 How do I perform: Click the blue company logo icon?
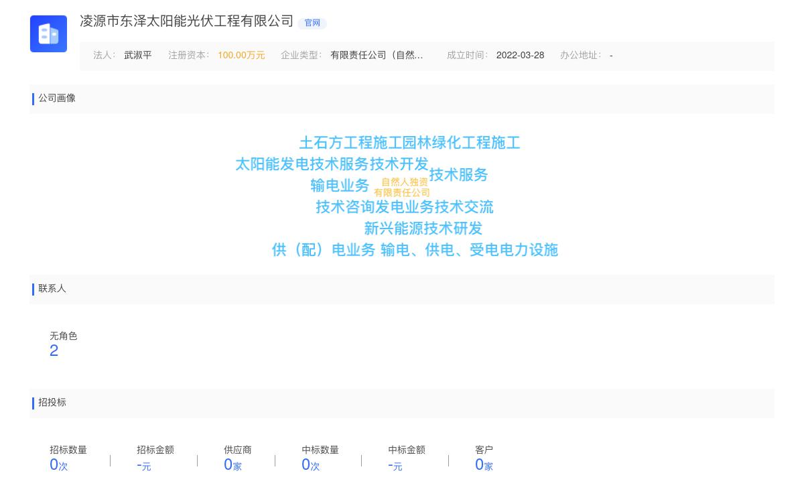48,34
